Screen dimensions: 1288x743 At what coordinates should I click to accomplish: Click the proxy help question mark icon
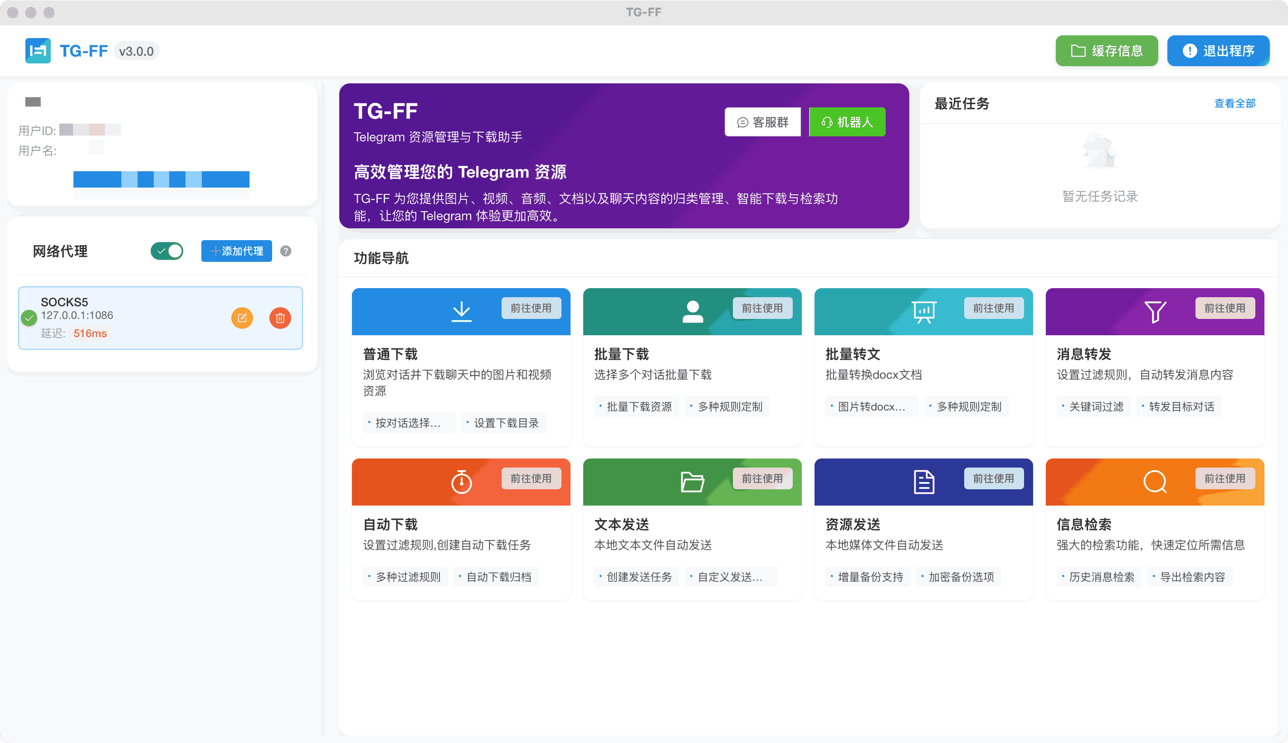tap(286, 251)
